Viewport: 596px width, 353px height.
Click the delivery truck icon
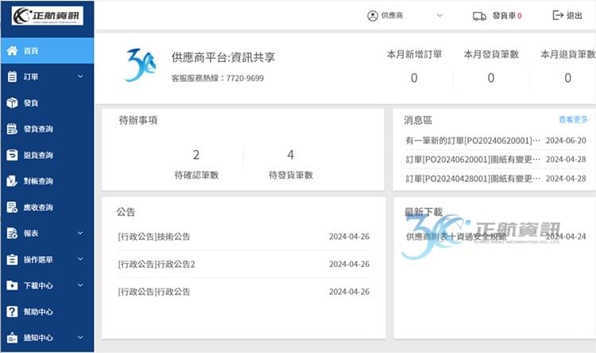coord(479,16)
